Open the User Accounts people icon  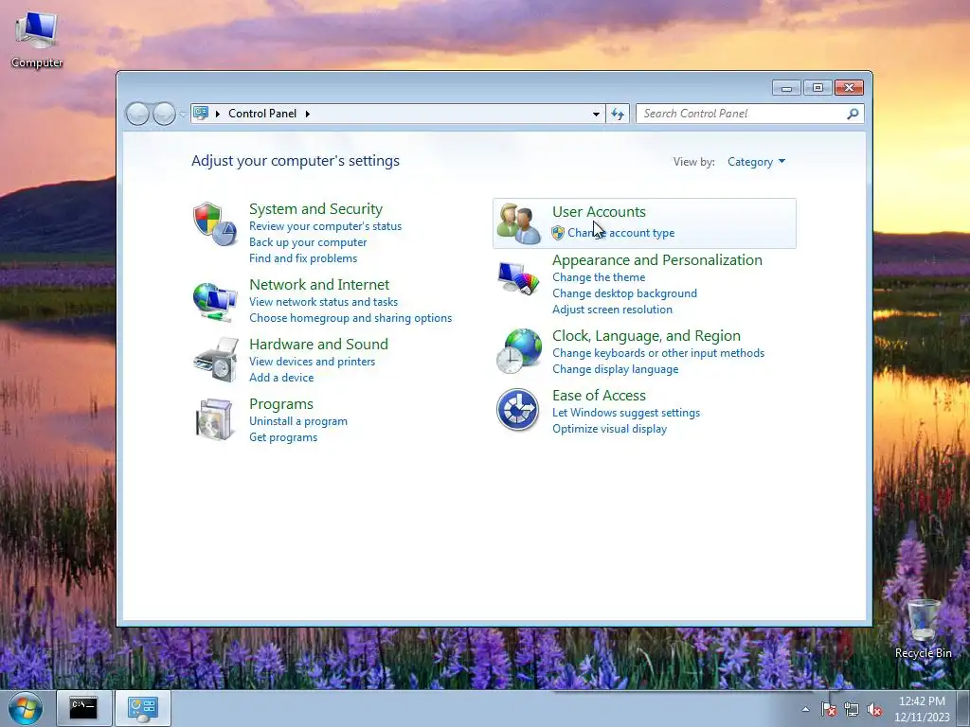518,223
